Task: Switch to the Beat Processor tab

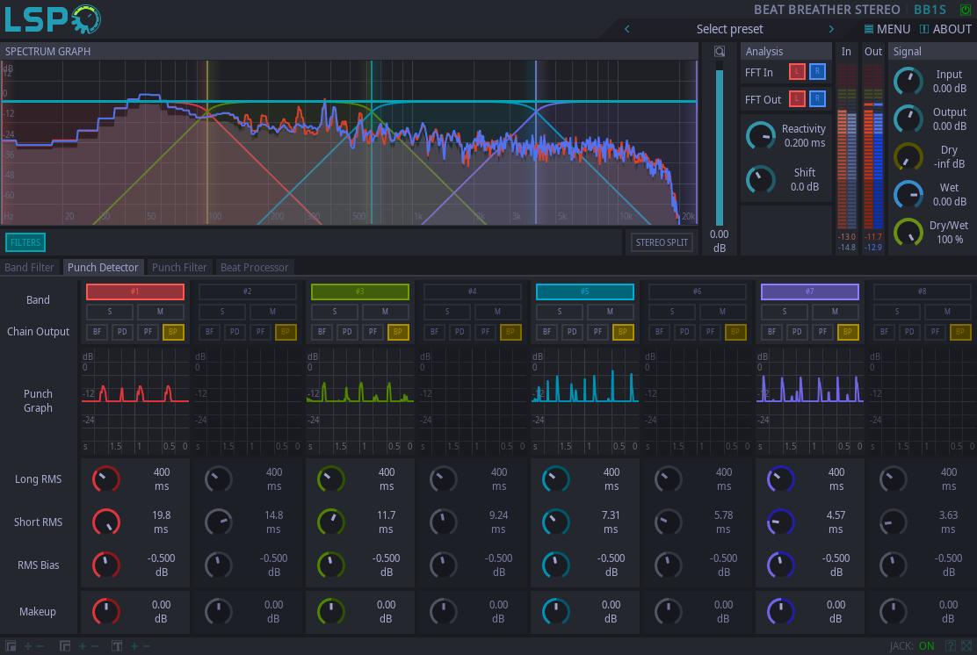Action: (x=254, y=268)
